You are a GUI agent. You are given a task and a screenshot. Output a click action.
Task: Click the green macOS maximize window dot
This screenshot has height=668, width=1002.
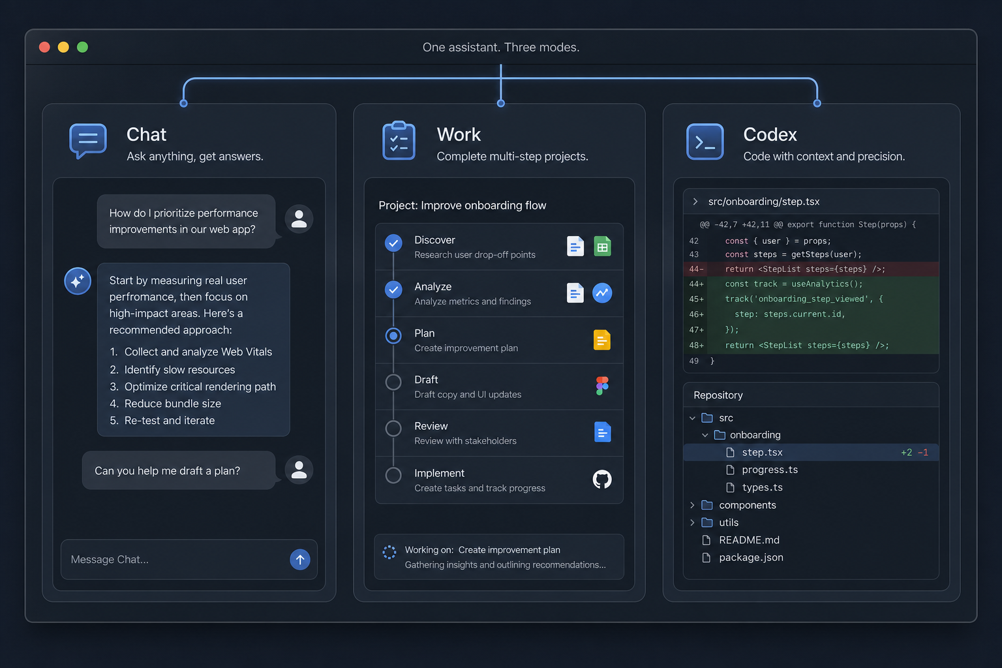[x=82, y=47]
